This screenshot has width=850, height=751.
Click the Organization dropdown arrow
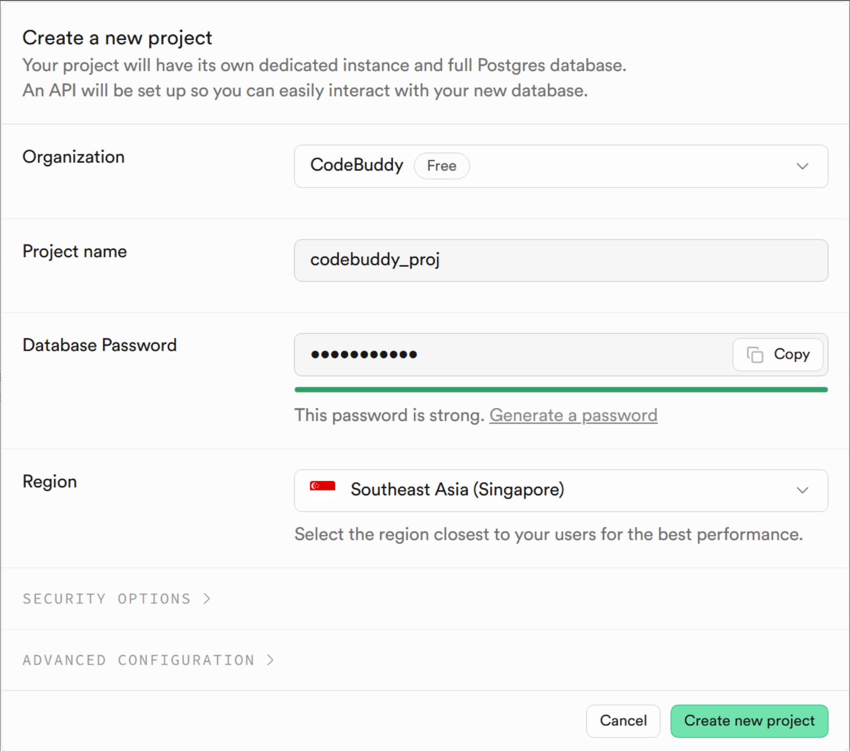coord(802,166)
